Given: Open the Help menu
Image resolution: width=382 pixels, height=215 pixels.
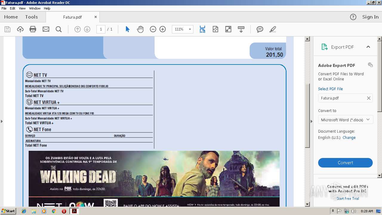Looking at the screenshot, I should tap(47, 8).
